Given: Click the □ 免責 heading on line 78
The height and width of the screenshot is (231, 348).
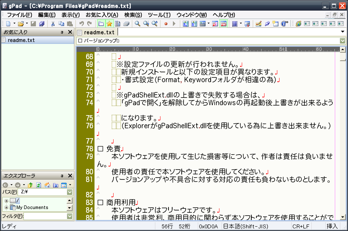Looking at the screenshot, I should click(x=109, y=149).
